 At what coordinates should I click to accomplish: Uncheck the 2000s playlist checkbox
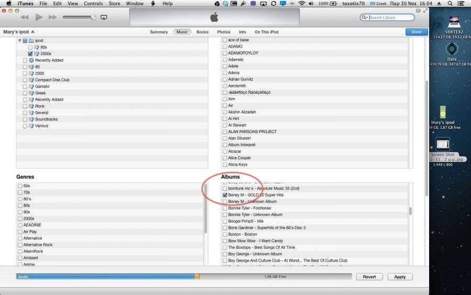(x=30, y=53)
